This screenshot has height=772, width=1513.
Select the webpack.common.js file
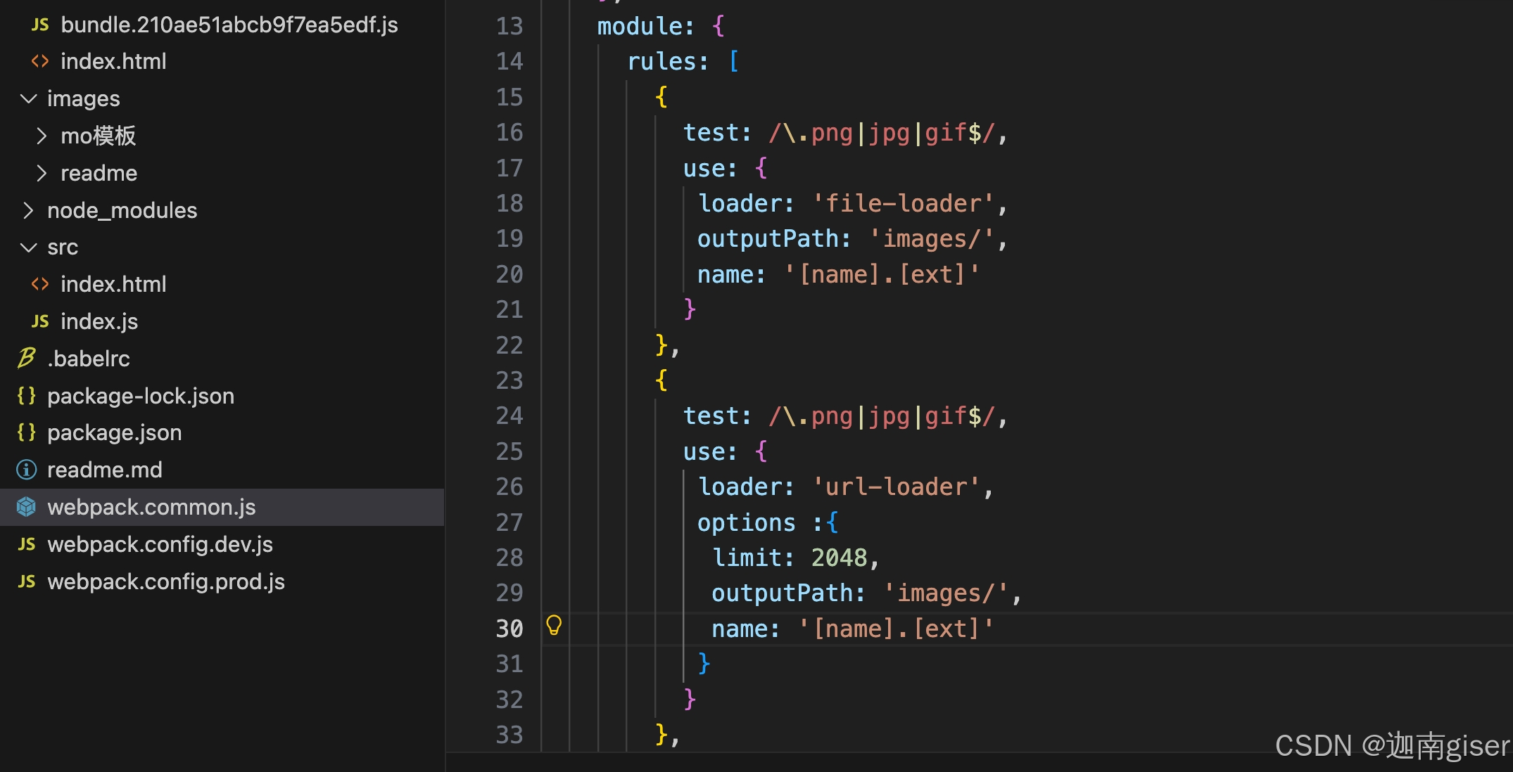pos(151,507)
